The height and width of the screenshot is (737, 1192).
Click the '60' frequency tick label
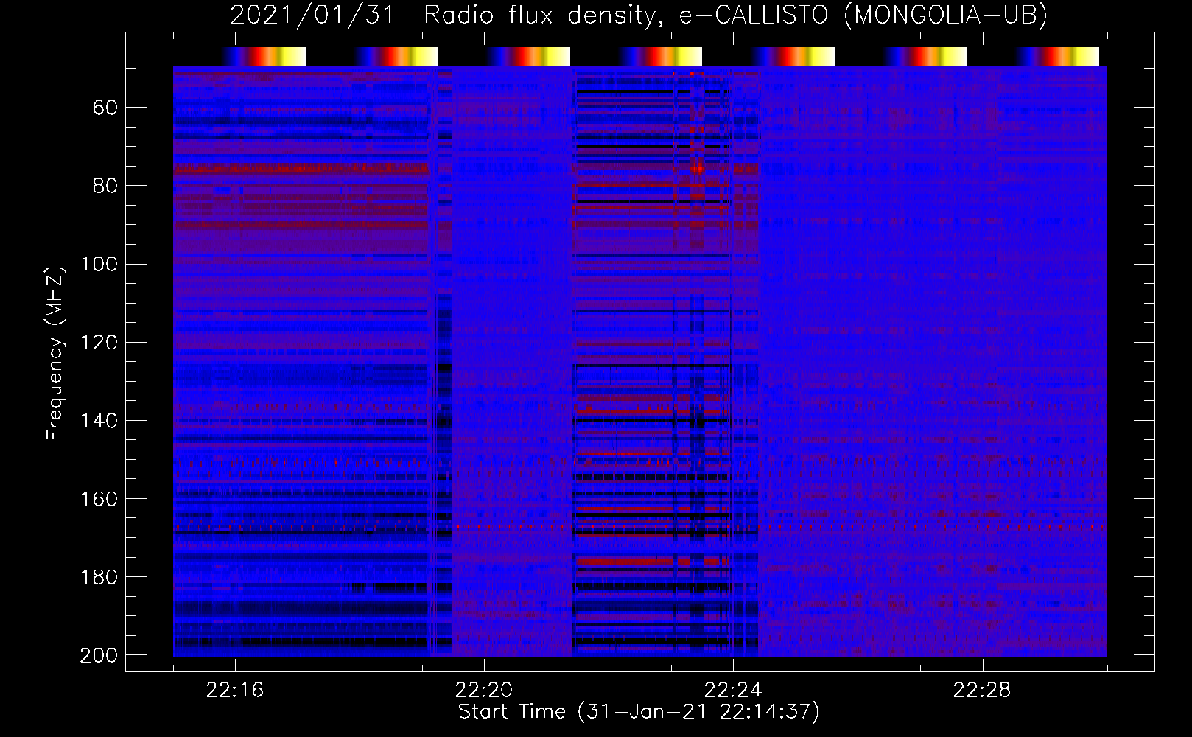point(105,108)
